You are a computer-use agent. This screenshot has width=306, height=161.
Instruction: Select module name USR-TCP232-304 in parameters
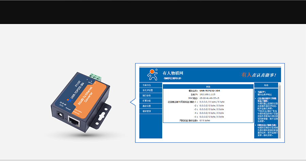tap(210, 91)
